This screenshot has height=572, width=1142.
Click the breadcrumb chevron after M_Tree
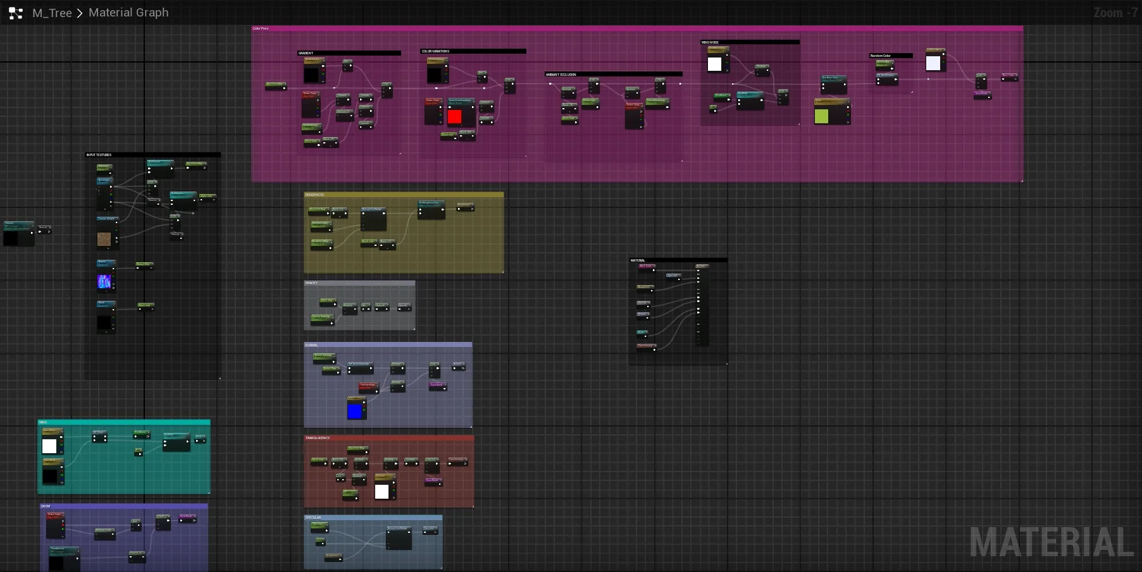[x=80, y=13]
